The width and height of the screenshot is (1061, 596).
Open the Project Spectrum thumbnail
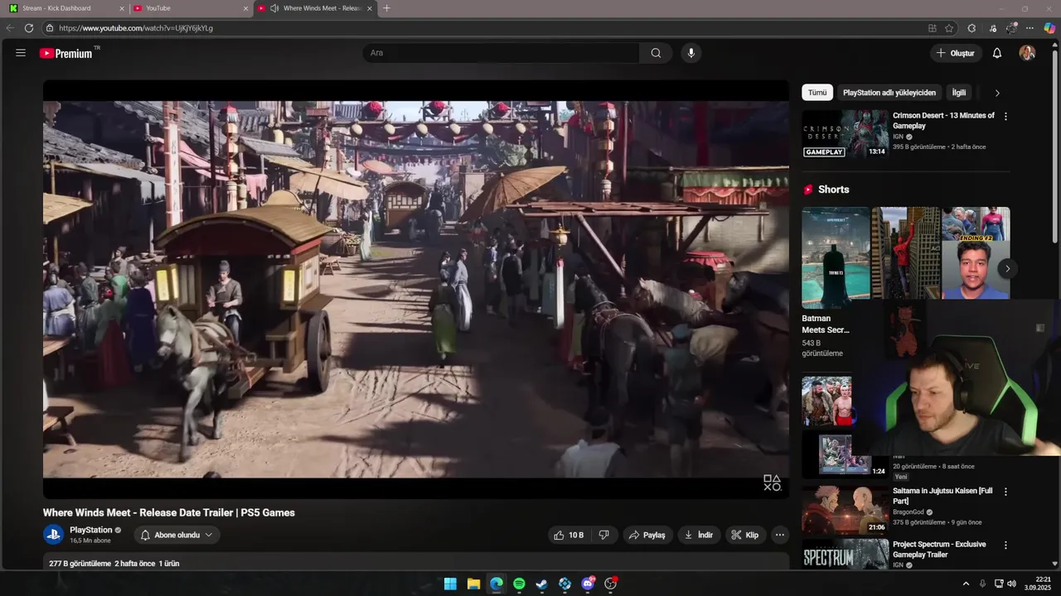coord(845,555)
